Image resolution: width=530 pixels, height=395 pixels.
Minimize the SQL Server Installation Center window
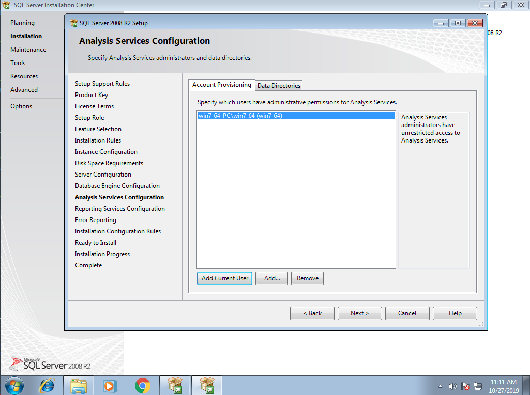pos(487,5)
